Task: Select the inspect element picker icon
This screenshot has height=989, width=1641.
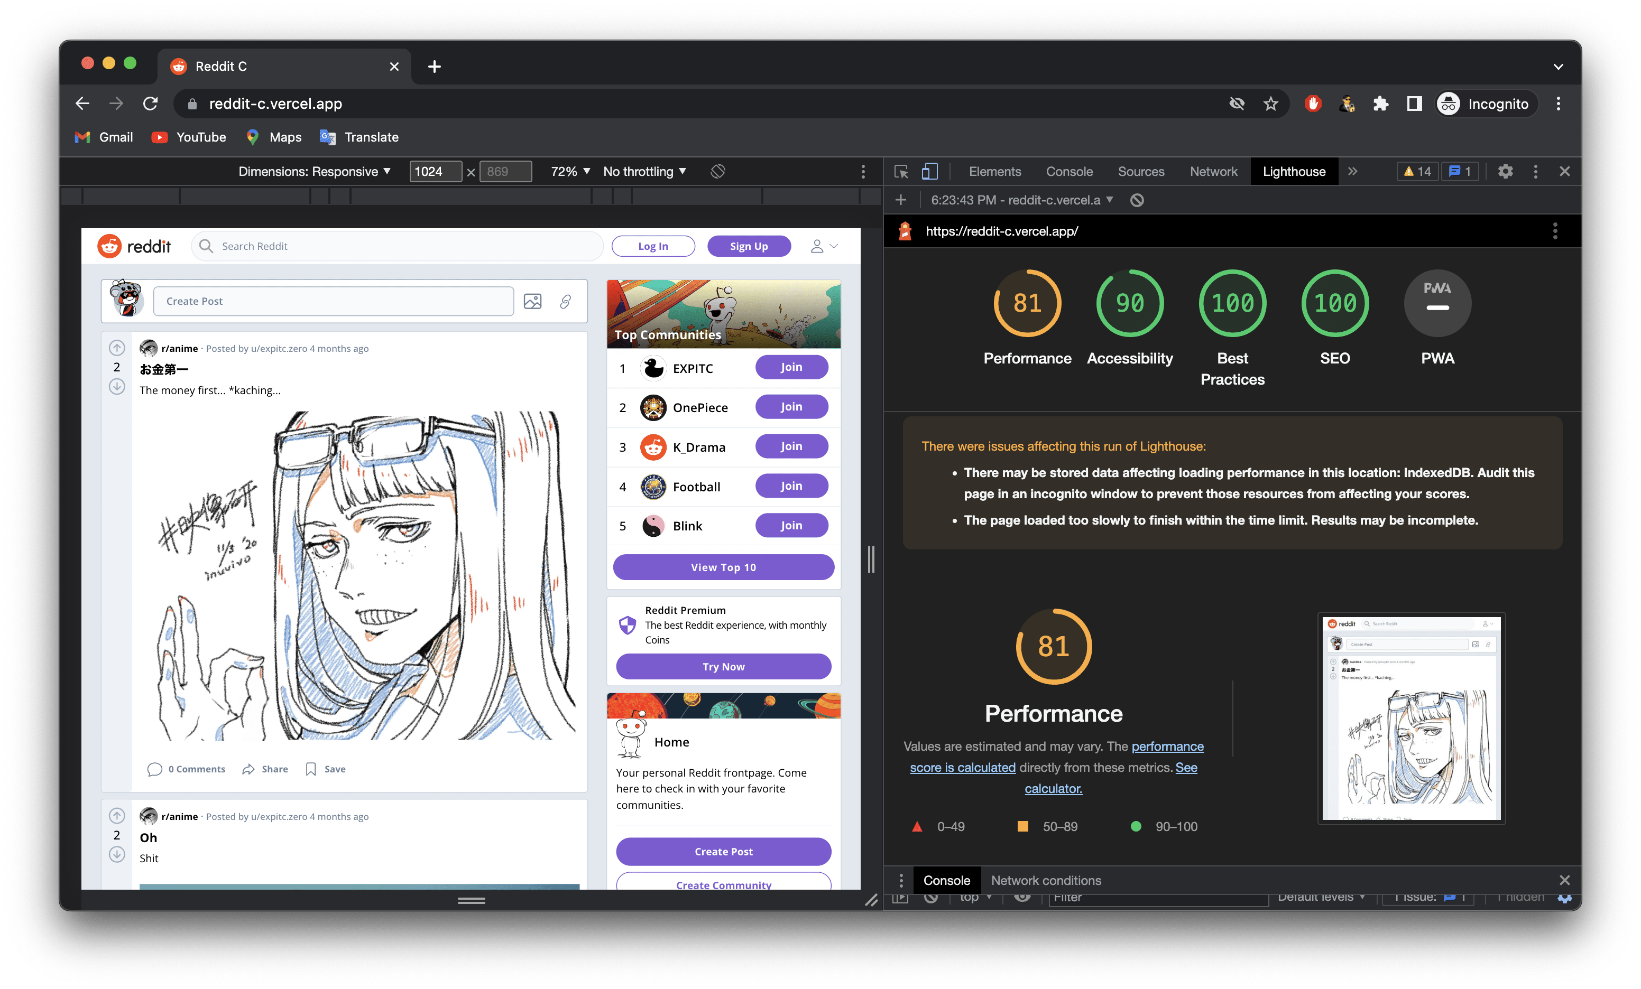Action: [901, 172]
